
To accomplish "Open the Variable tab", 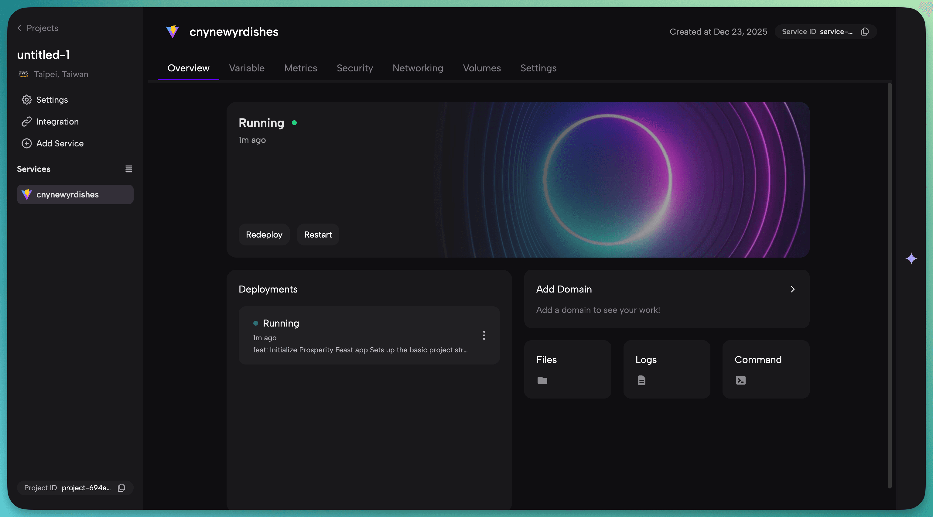I will pos(247,68).
